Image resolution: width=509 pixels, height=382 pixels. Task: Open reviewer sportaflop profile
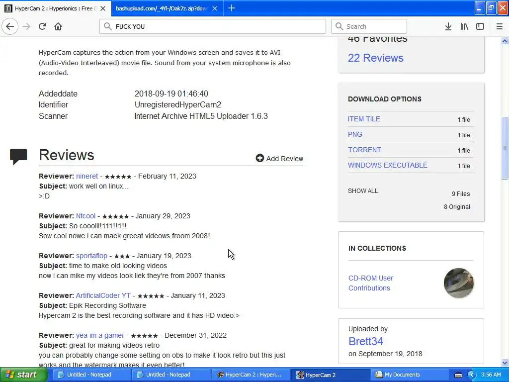(91, 256)
